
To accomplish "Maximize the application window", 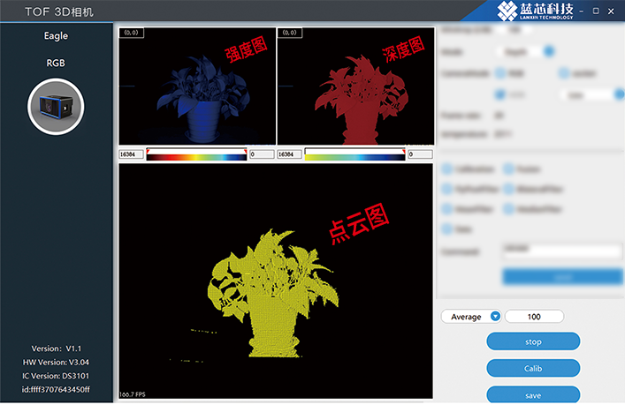I will point(596,12).
